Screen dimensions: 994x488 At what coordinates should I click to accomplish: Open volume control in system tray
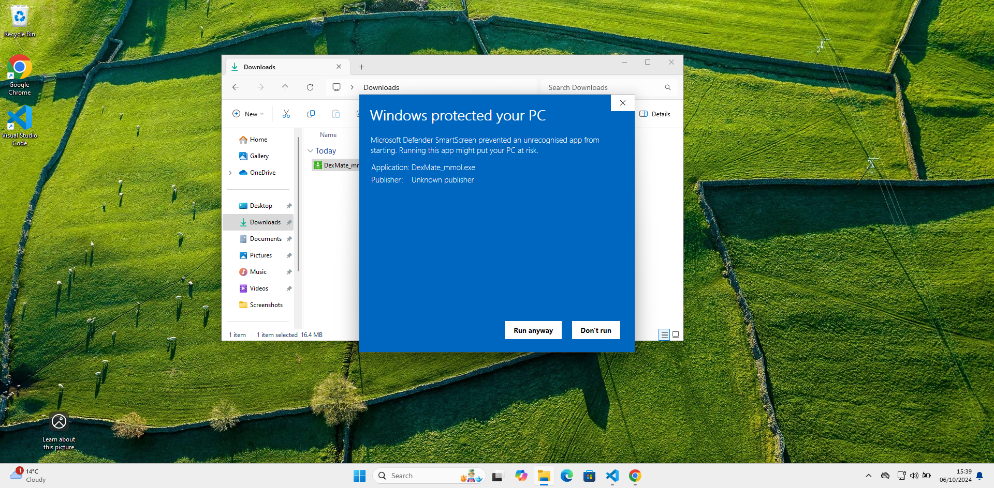tap(914, 476)
